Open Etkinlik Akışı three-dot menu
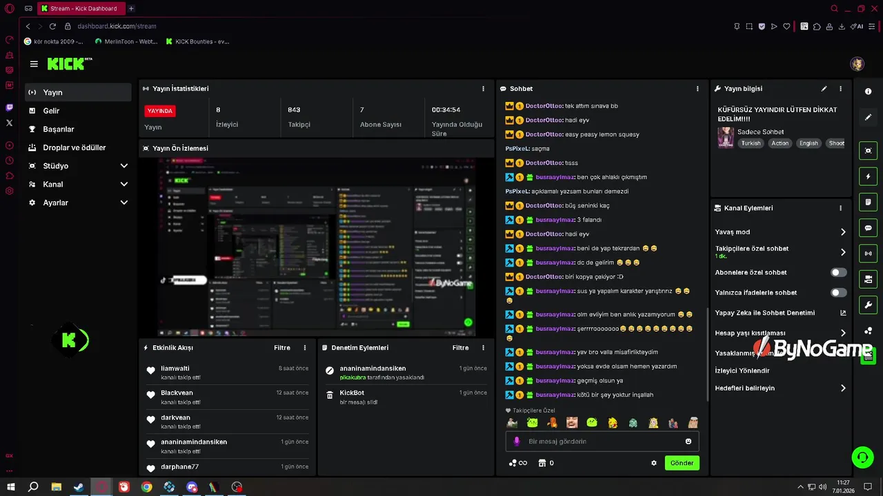 pyautogui.click(x=305, y=348)
